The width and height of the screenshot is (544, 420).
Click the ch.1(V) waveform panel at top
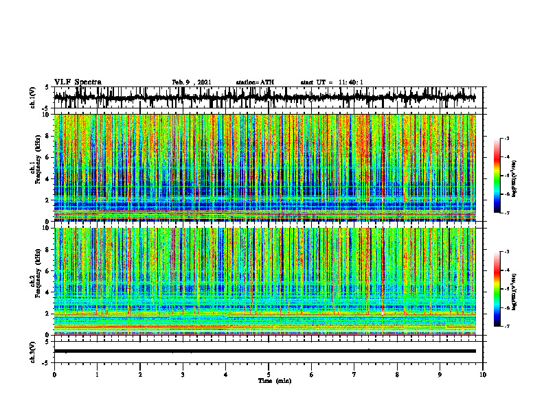(x=268, y=97)
